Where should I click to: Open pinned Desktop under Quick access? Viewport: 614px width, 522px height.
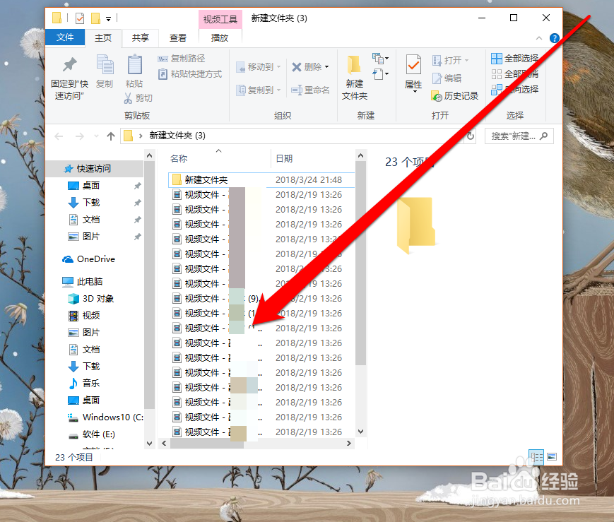(91, 186)
